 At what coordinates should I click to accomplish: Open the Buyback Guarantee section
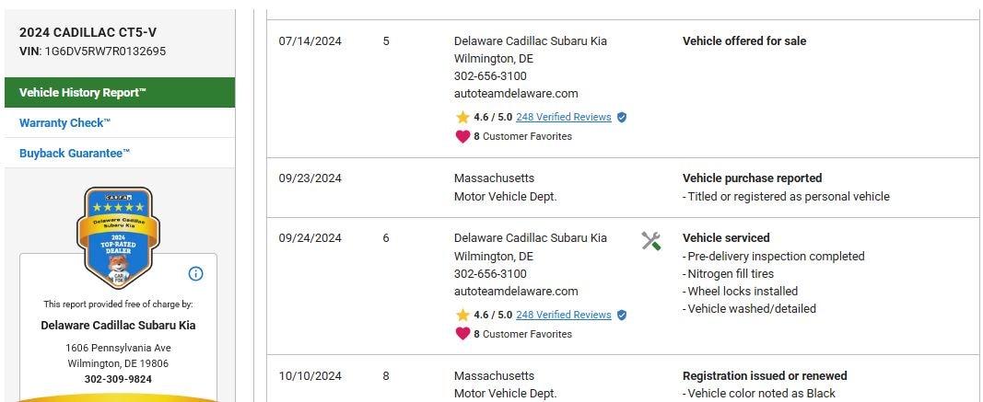coord(75,154)
